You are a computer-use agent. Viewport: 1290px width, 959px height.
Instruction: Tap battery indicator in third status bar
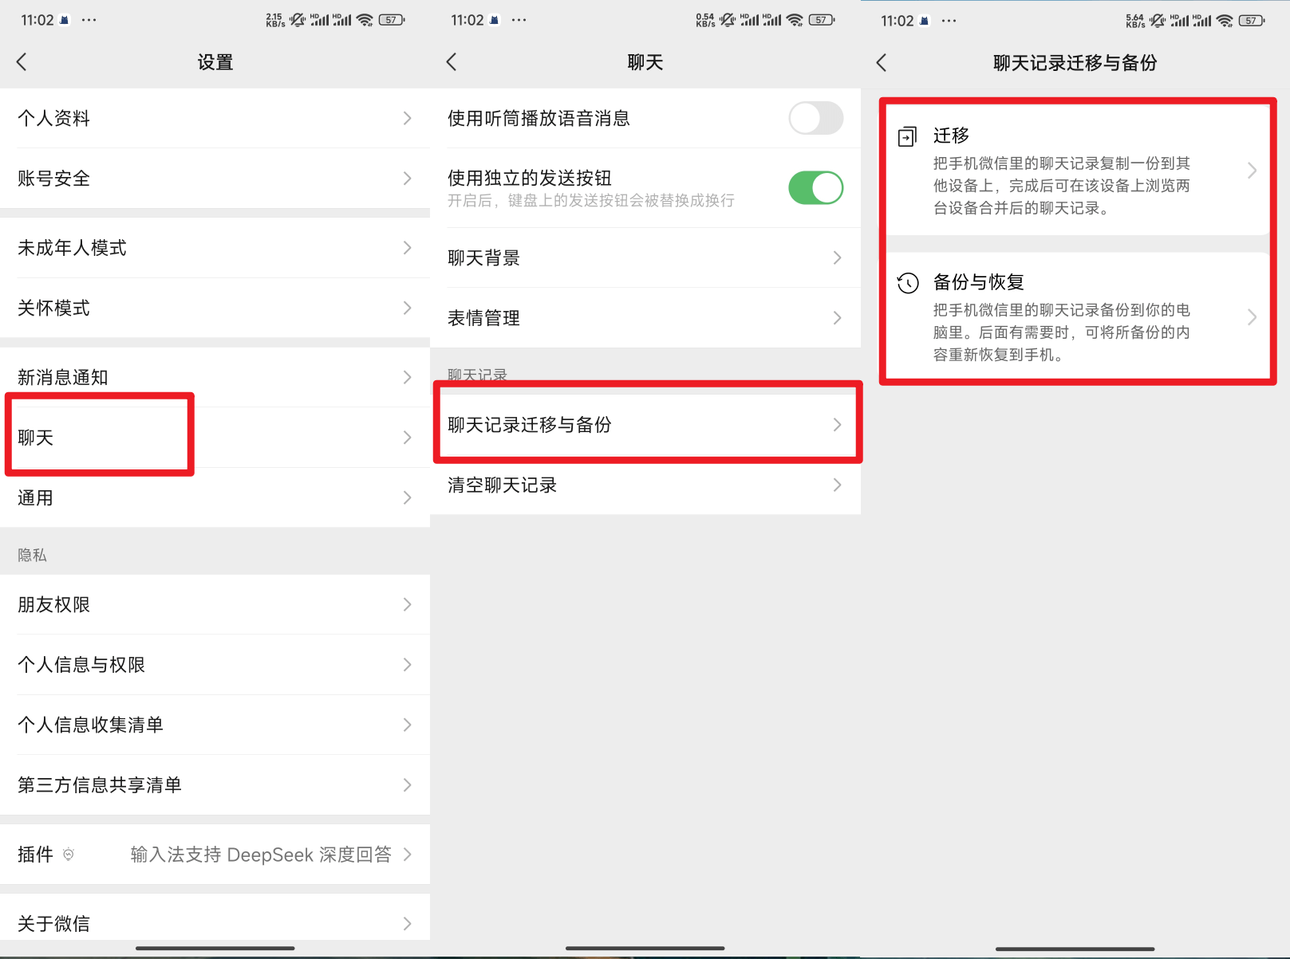pyautogui.click(x=1251, y=21)
